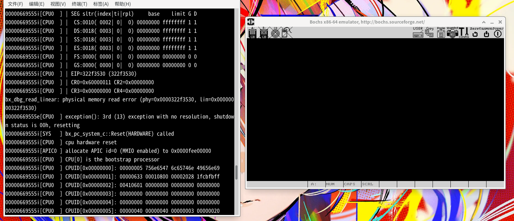Open the 视图(V) menu in terminal
The height and width of the screenshot is (221, 514).
(x=58, y=4)
